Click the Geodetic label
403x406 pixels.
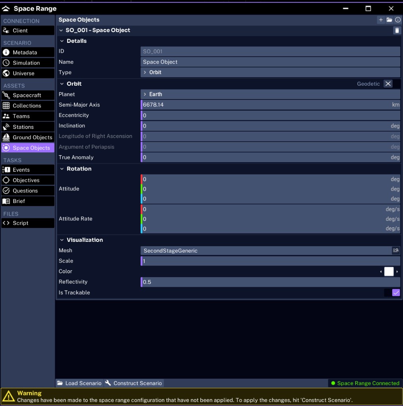tap(368, 84)
